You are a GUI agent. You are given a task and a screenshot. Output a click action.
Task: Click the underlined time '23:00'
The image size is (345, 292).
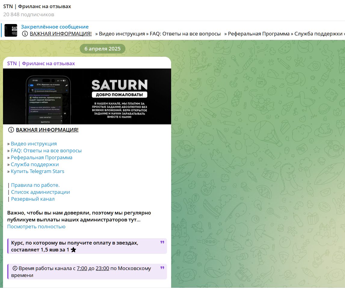coord(102,269)
